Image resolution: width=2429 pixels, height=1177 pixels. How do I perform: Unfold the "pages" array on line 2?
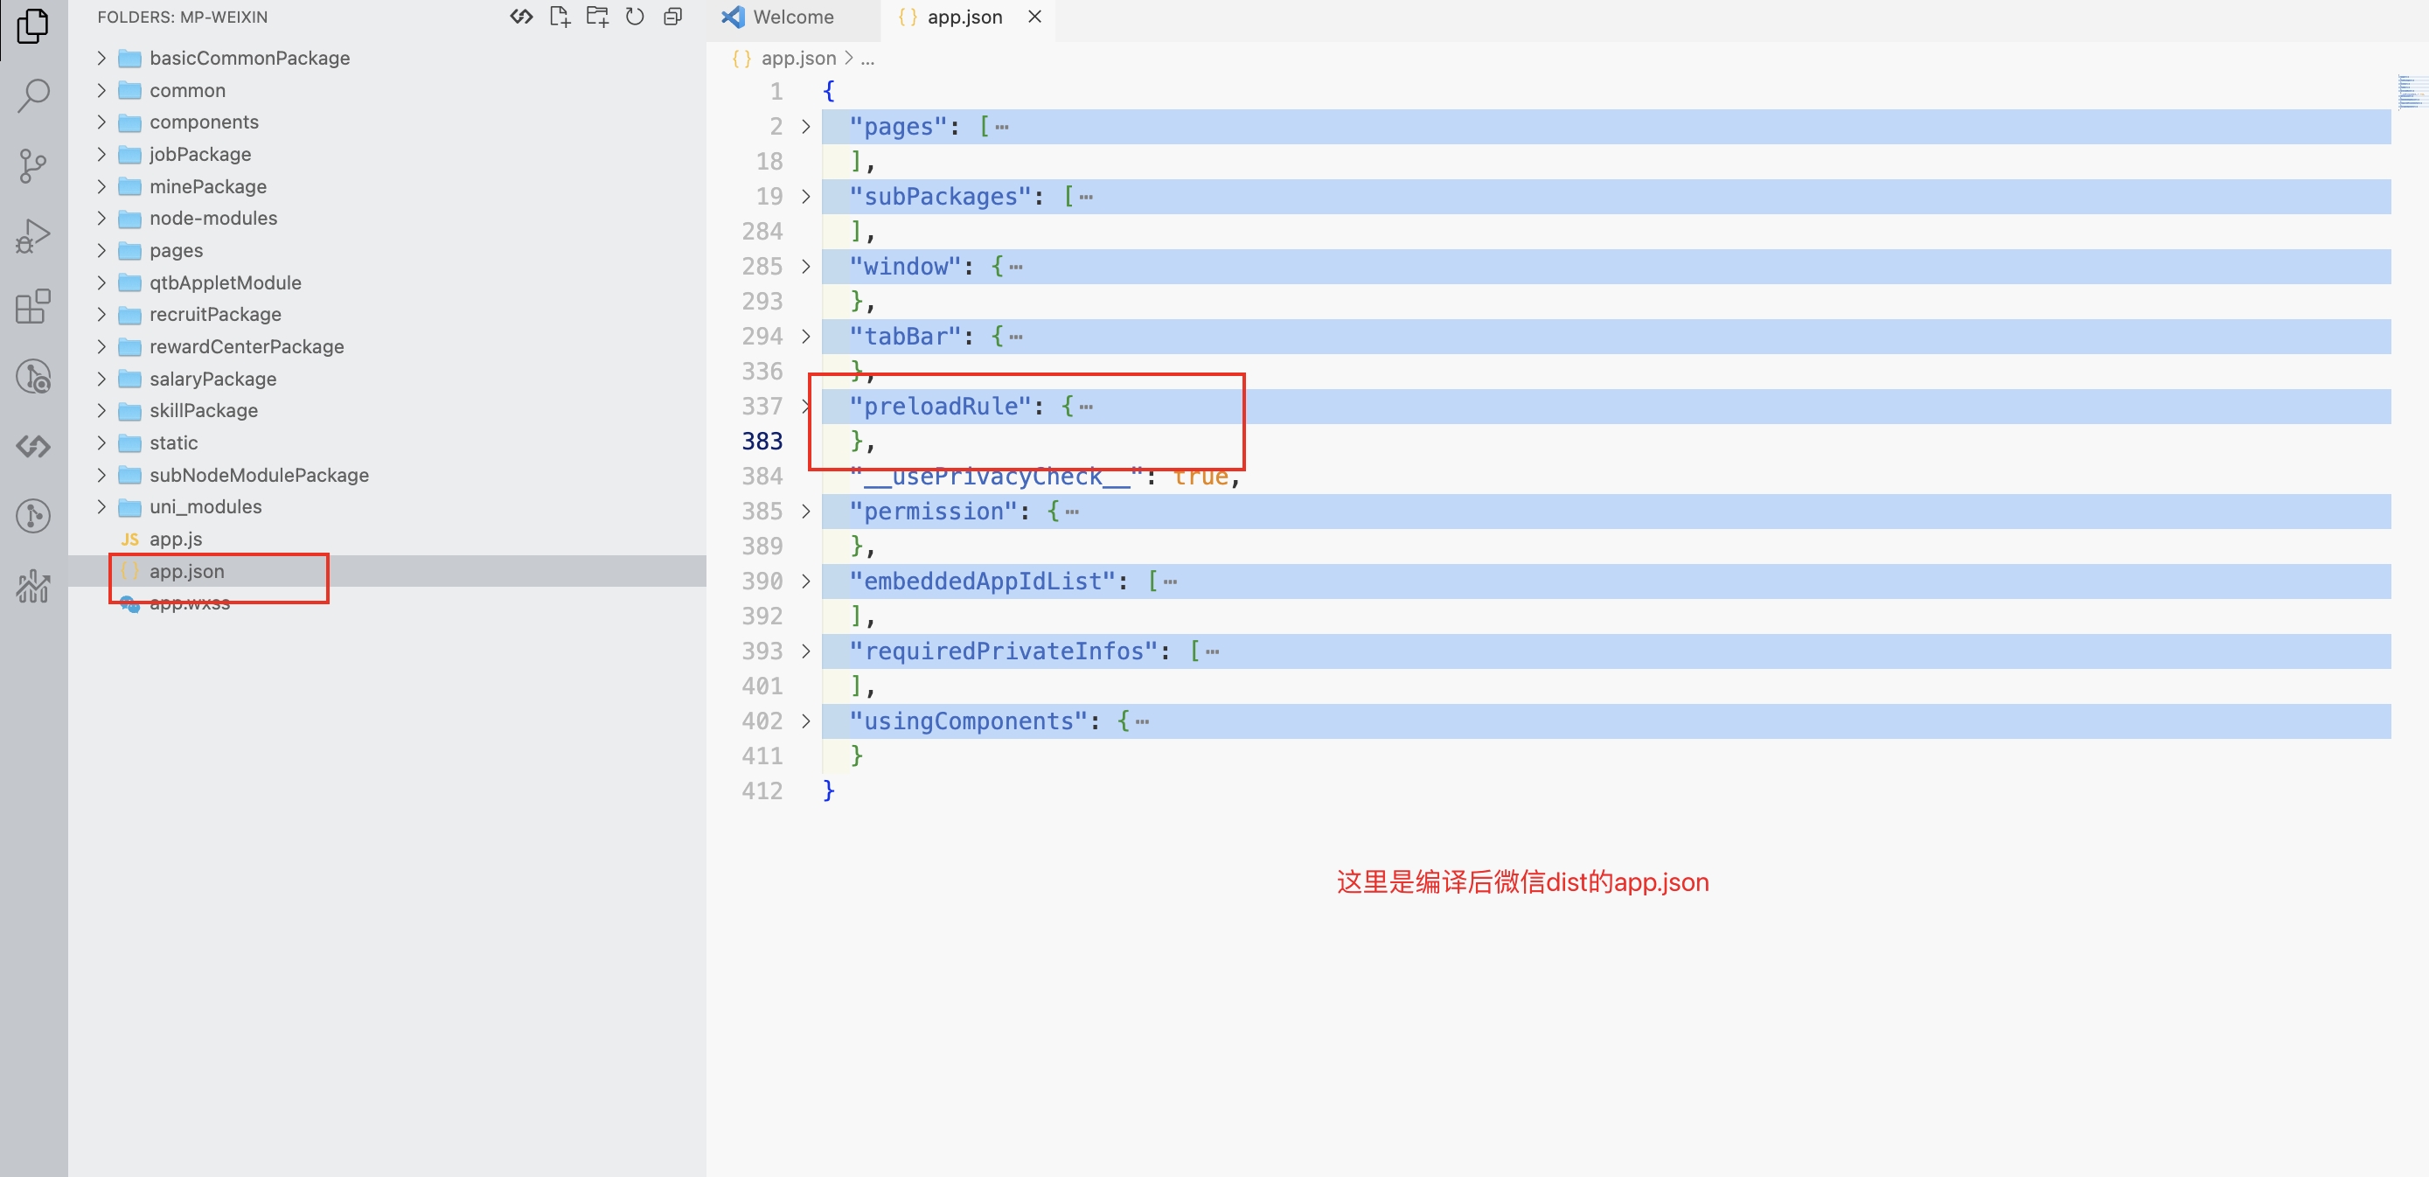tap(806, 127)
